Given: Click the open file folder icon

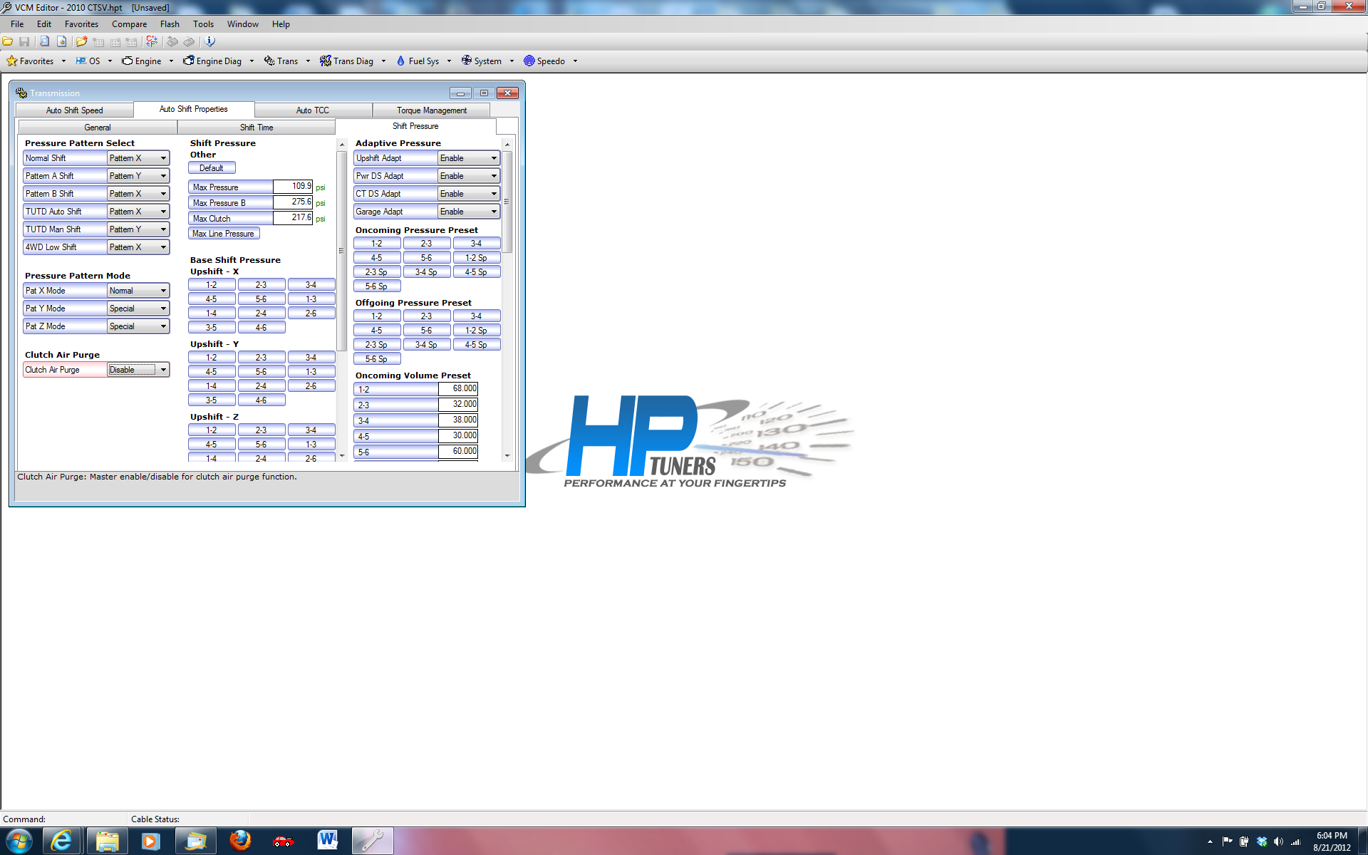Looking at the screenshot, I should click(7, 41).
